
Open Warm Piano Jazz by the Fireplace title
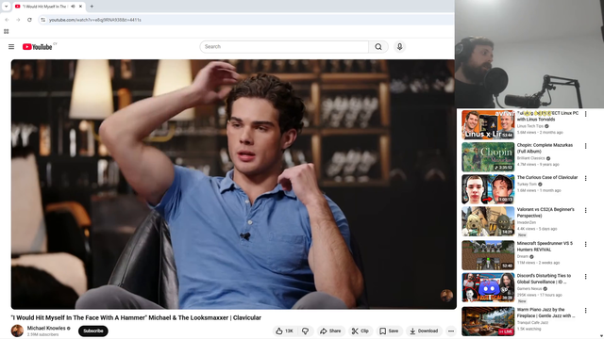545,313
